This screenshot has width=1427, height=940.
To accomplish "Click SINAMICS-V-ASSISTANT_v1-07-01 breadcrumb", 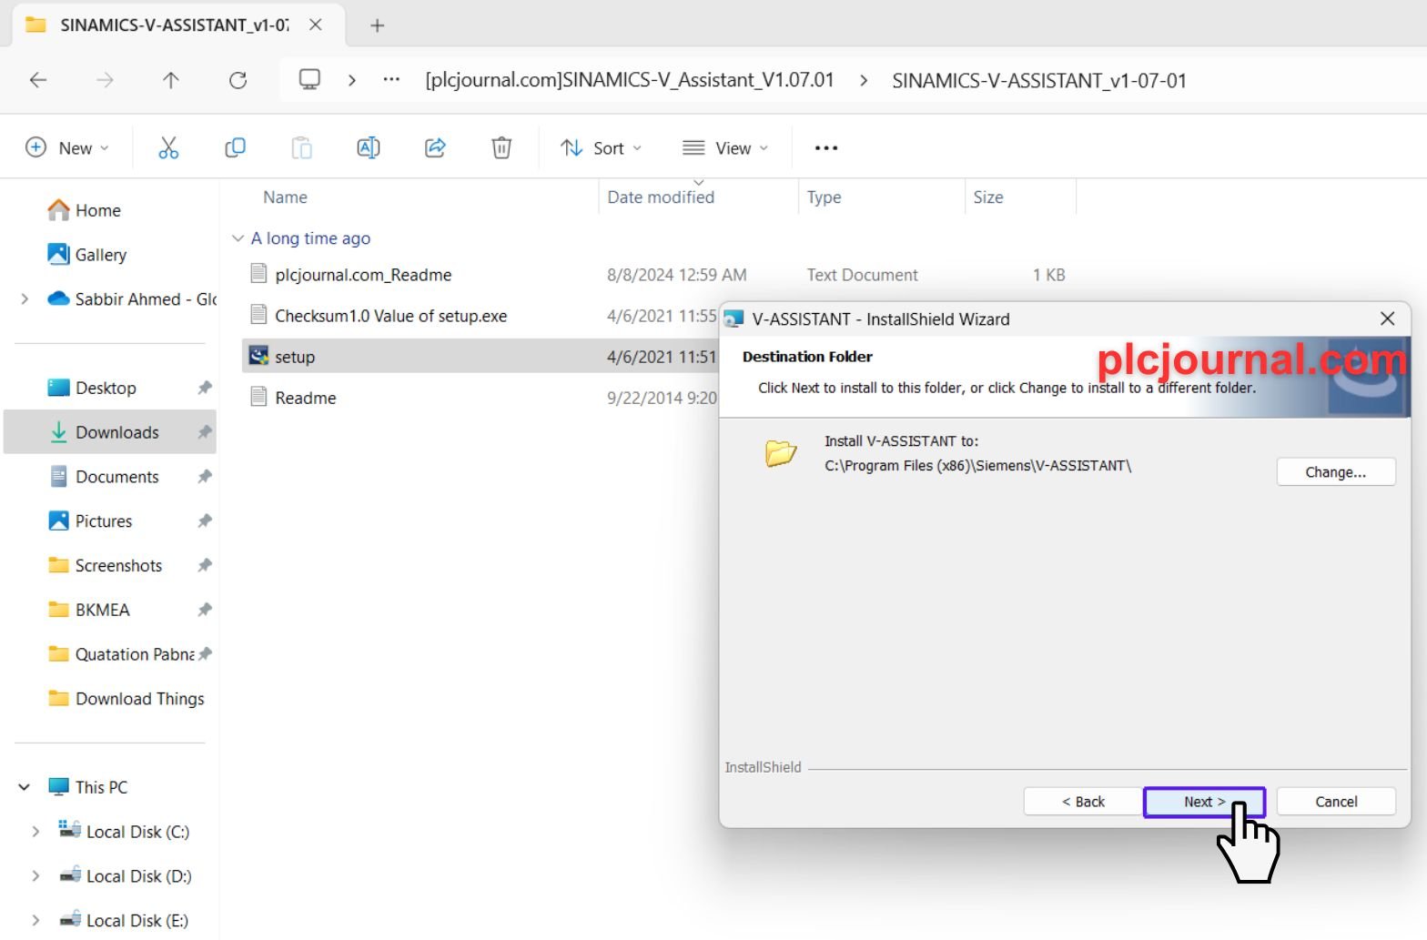I will click(1039, 80).
